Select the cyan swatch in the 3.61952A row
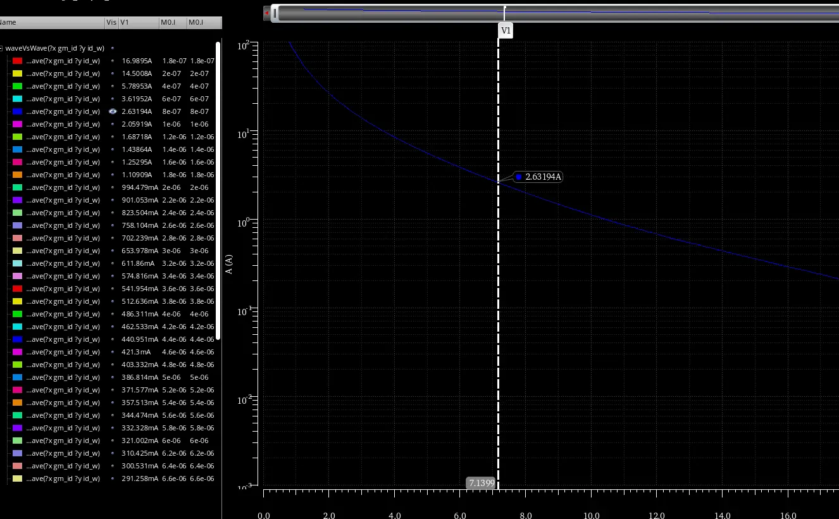The height and width of the screenshot is (519, 839). (18, 99)
